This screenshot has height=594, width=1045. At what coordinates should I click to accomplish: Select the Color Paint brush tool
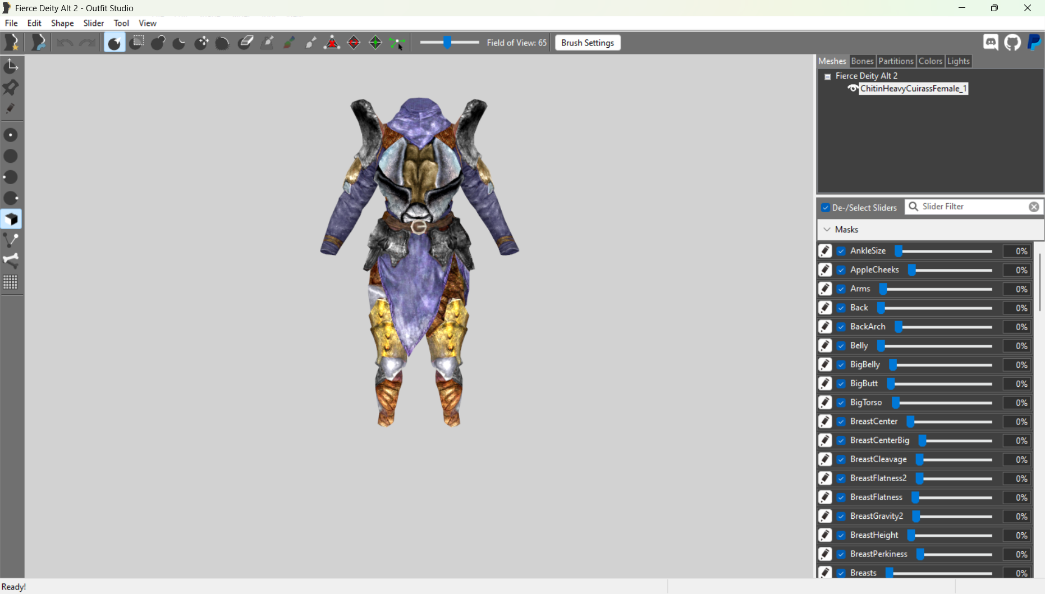pyautogui.click(x=289, y=43)
